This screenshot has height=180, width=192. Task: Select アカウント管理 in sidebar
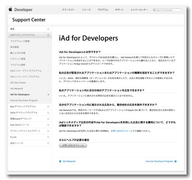(30, 59)
